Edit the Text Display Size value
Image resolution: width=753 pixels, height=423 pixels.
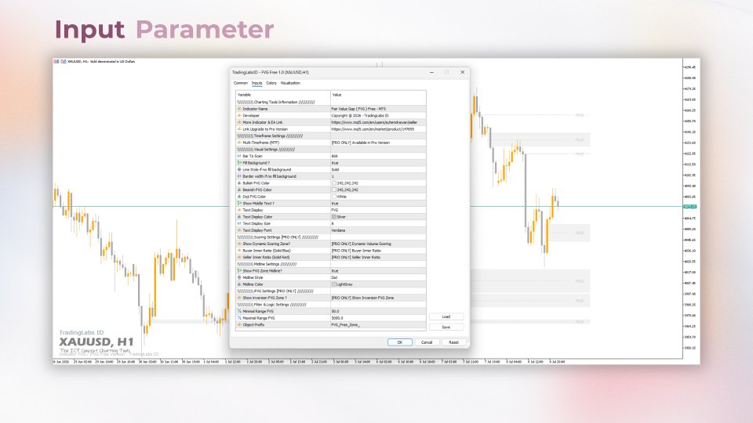378,223
